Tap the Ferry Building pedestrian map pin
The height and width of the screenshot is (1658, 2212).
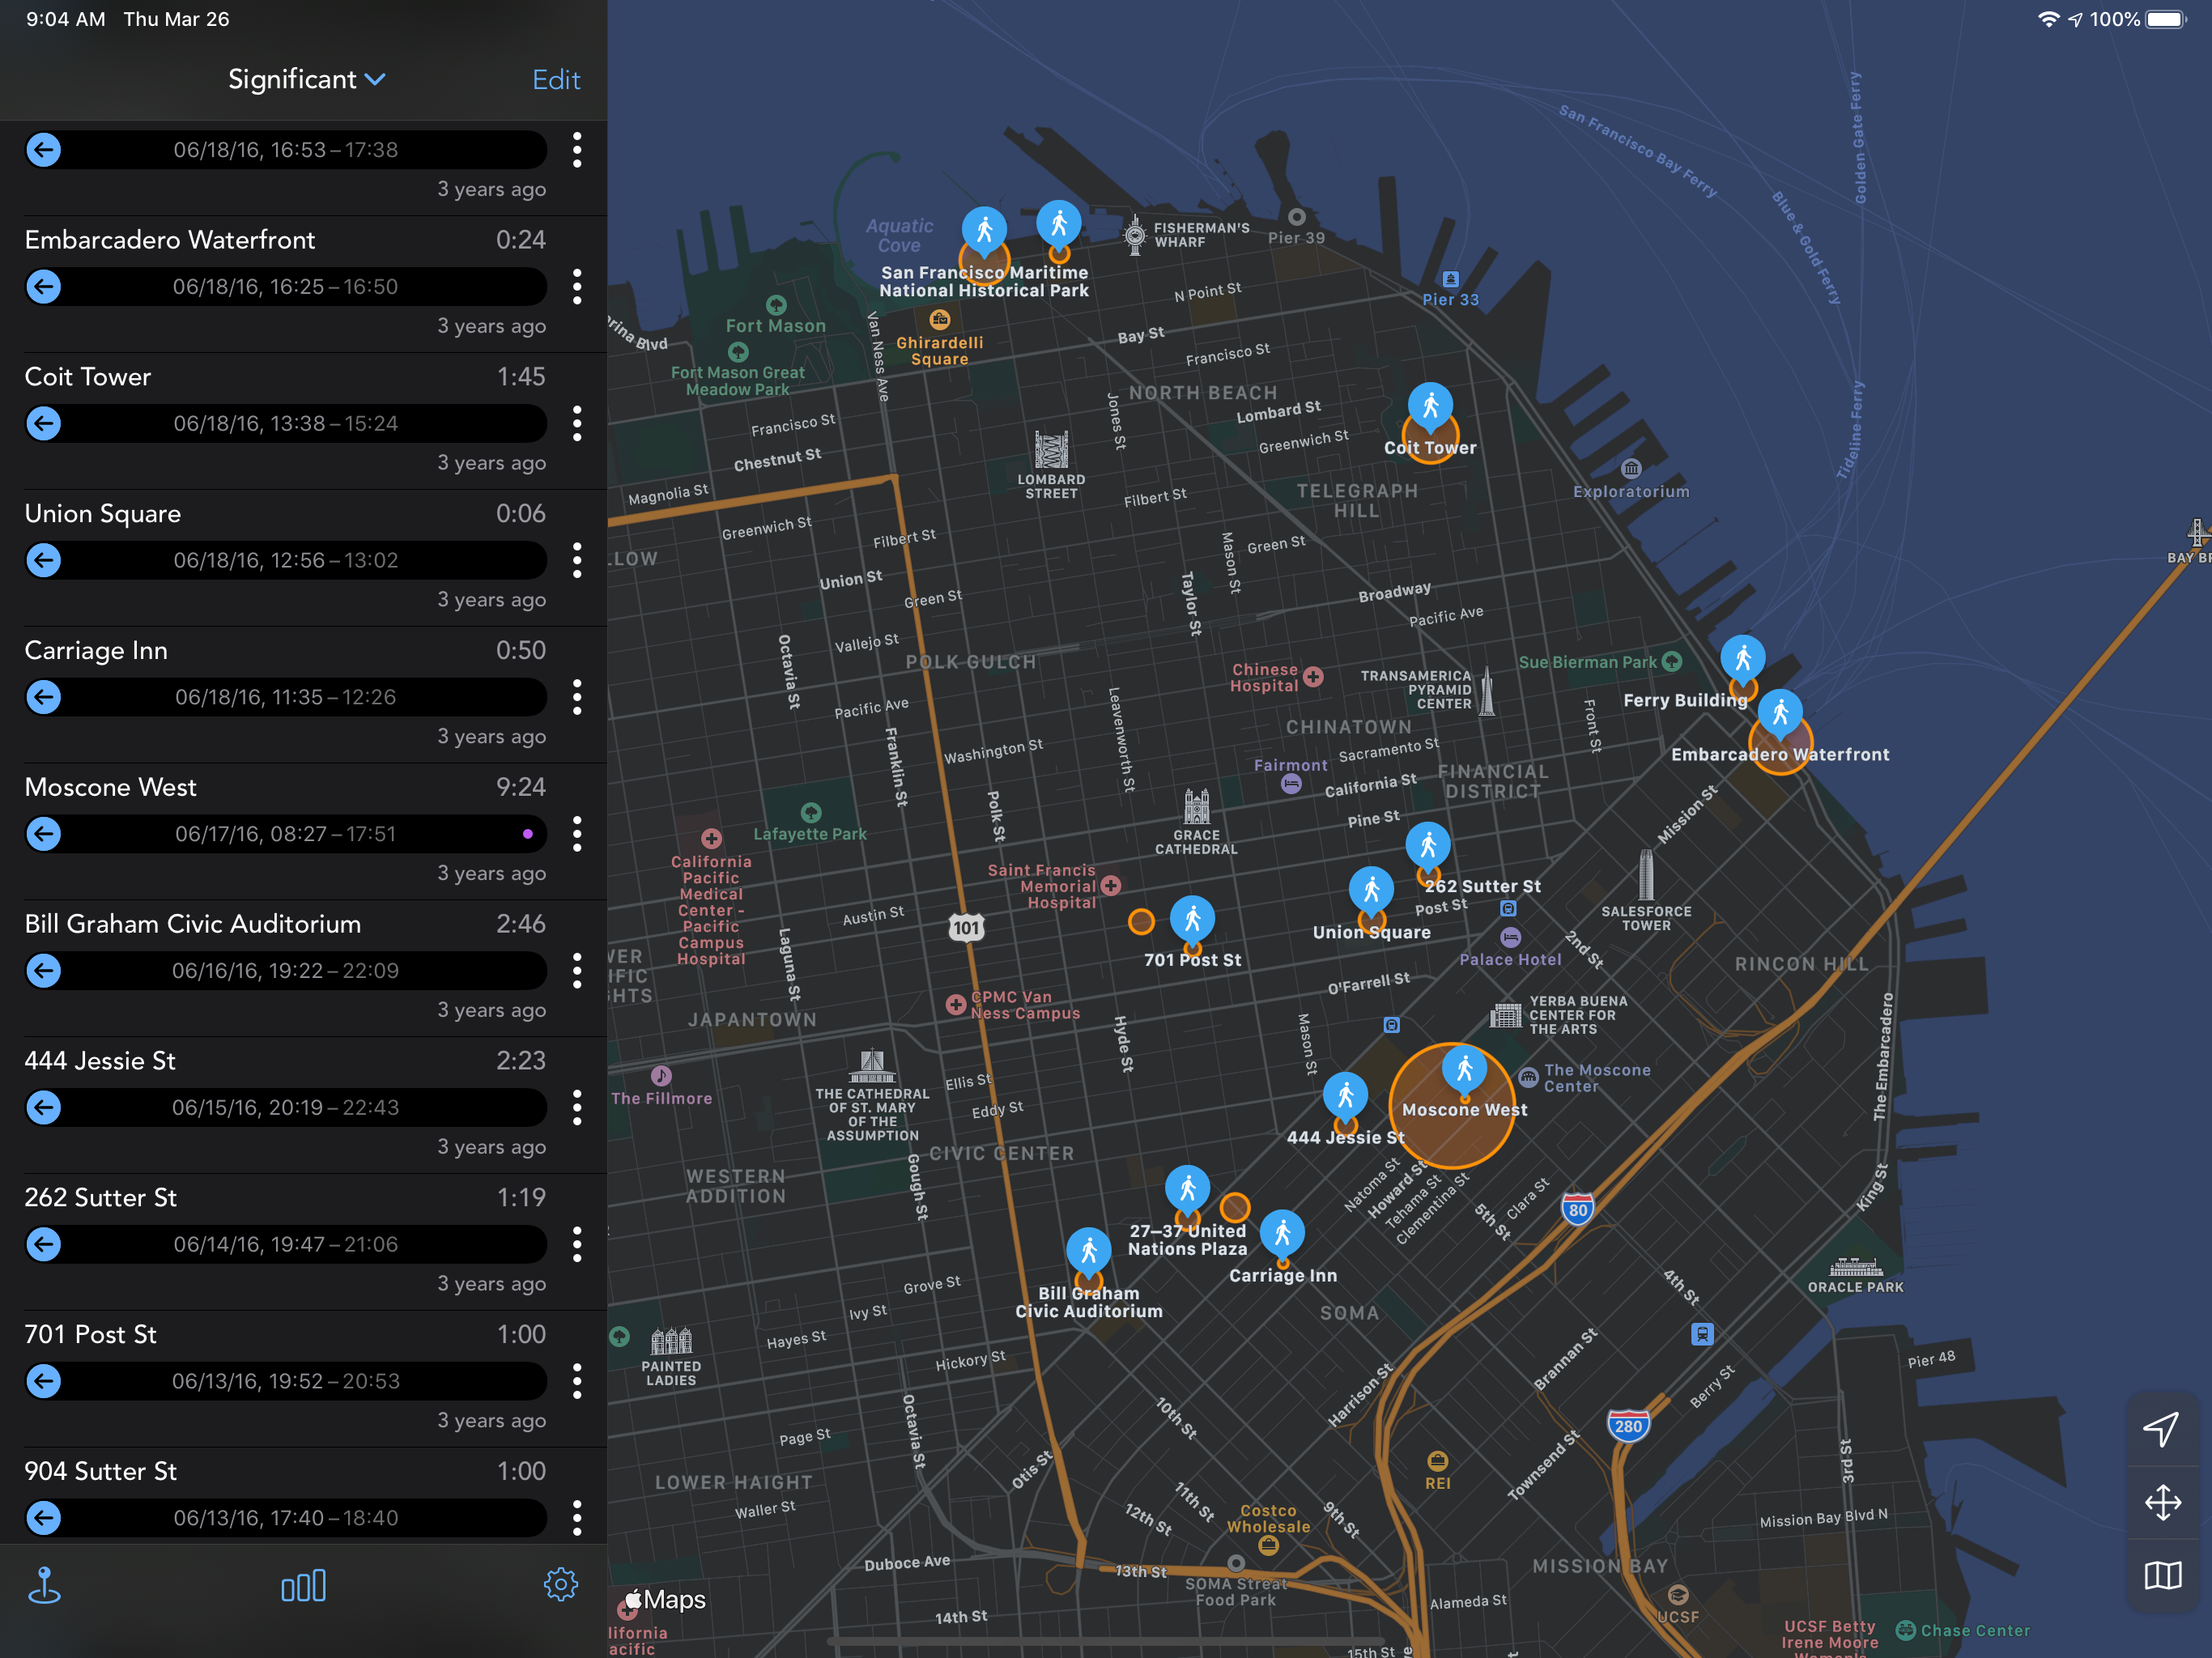click(1742, 657)
